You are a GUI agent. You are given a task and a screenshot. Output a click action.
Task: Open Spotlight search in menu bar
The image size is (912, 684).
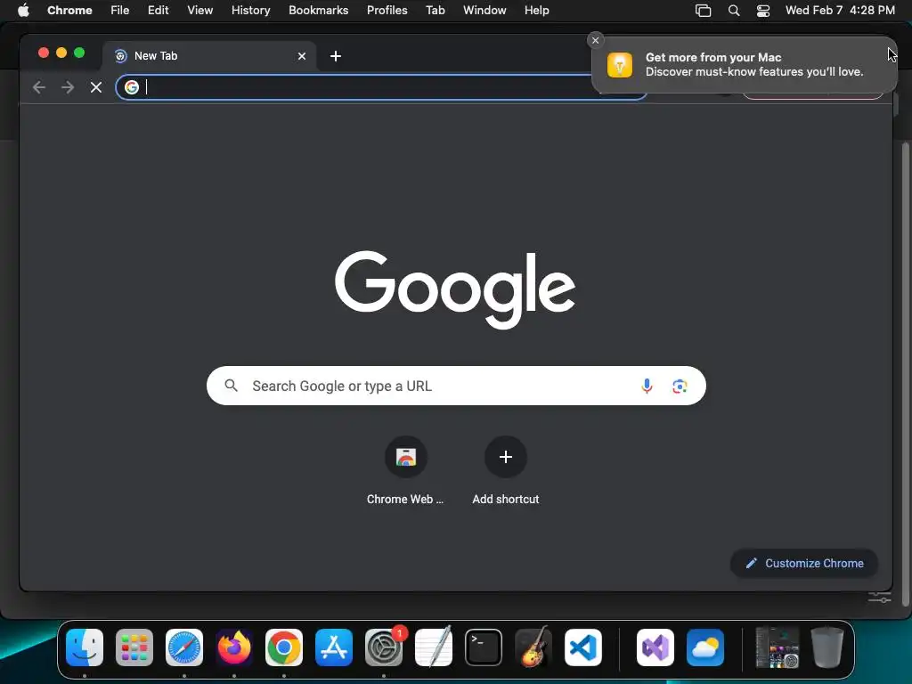[734, 11]
